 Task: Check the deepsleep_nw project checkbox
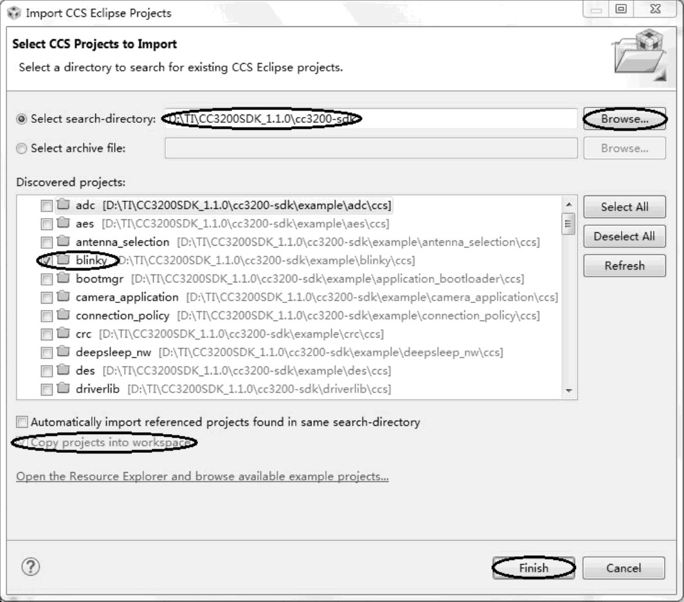[47, 352]
